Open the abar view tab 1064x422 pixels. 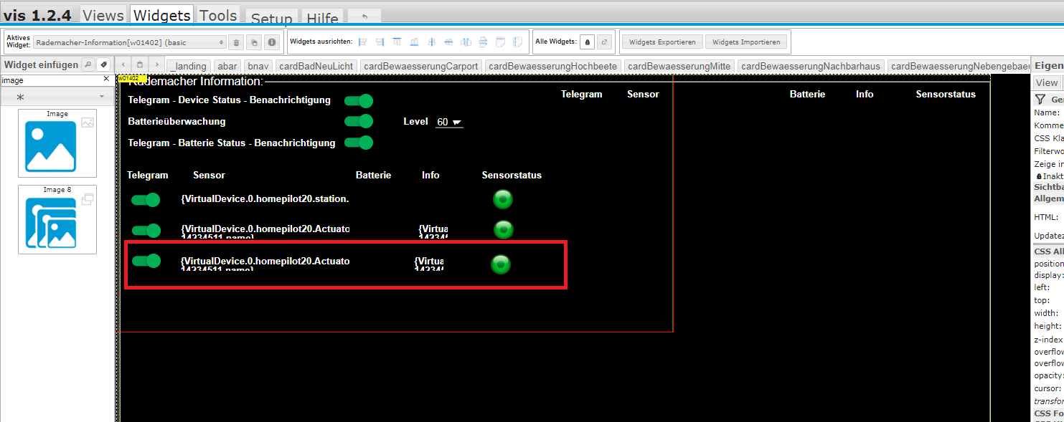[x=227, y=66]
